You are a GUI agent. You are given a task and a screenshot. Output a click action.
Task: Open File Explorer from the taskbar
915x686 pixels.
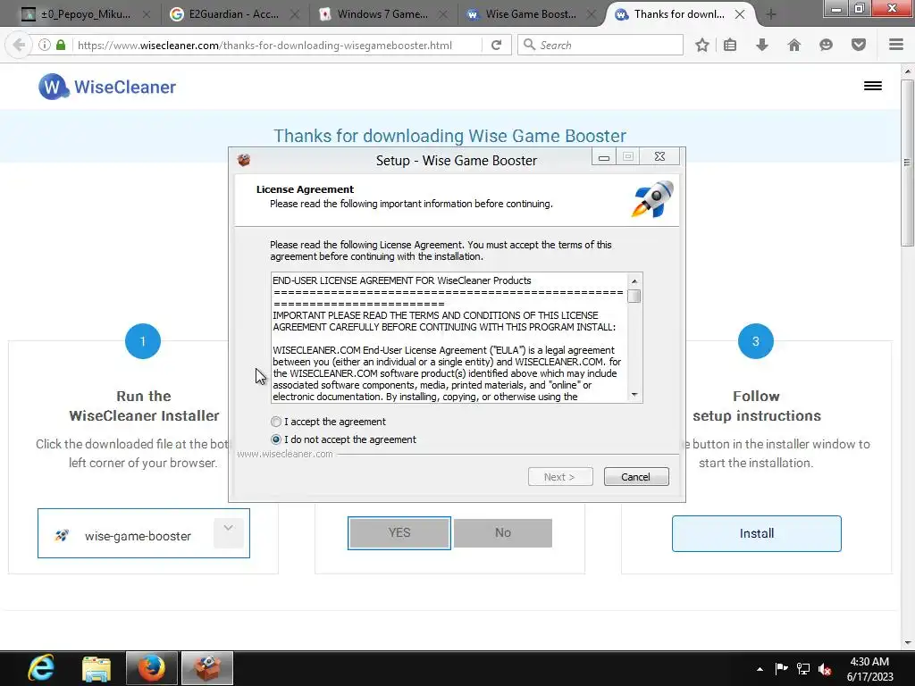click(97, 668)
